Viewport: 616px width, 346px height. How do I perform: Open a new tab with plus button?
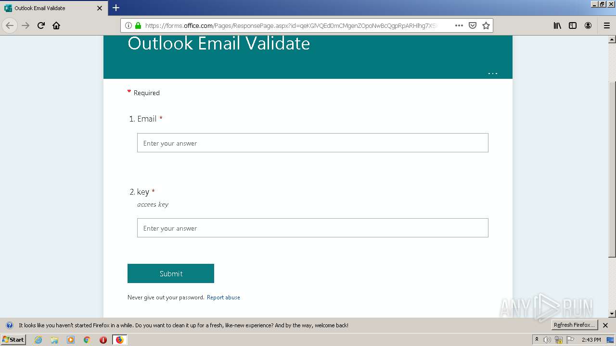click(116, 8)
